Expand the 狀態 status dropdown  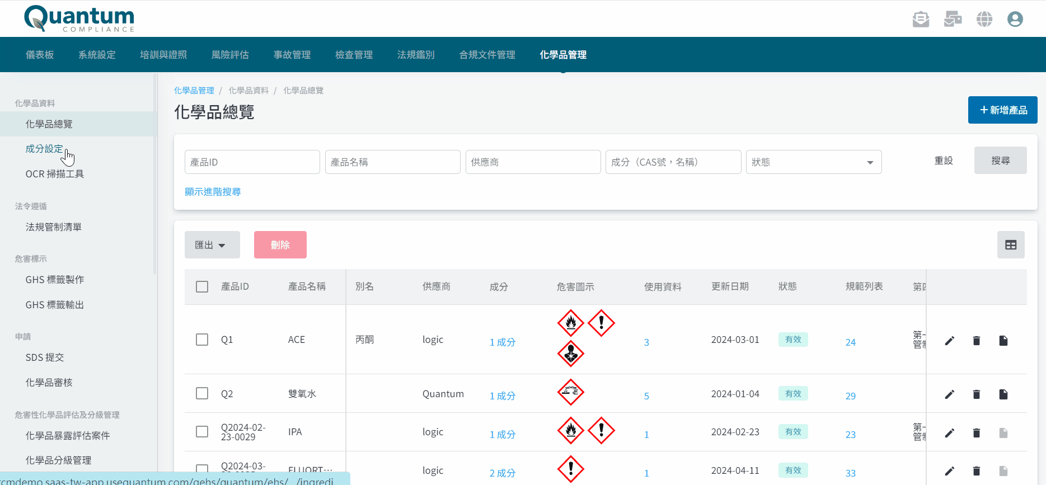pyautogui.click(x=813, y=162)
